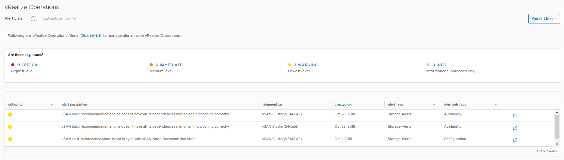
Task: Expand the Quick Links dropdown
Action: point(544,19)
